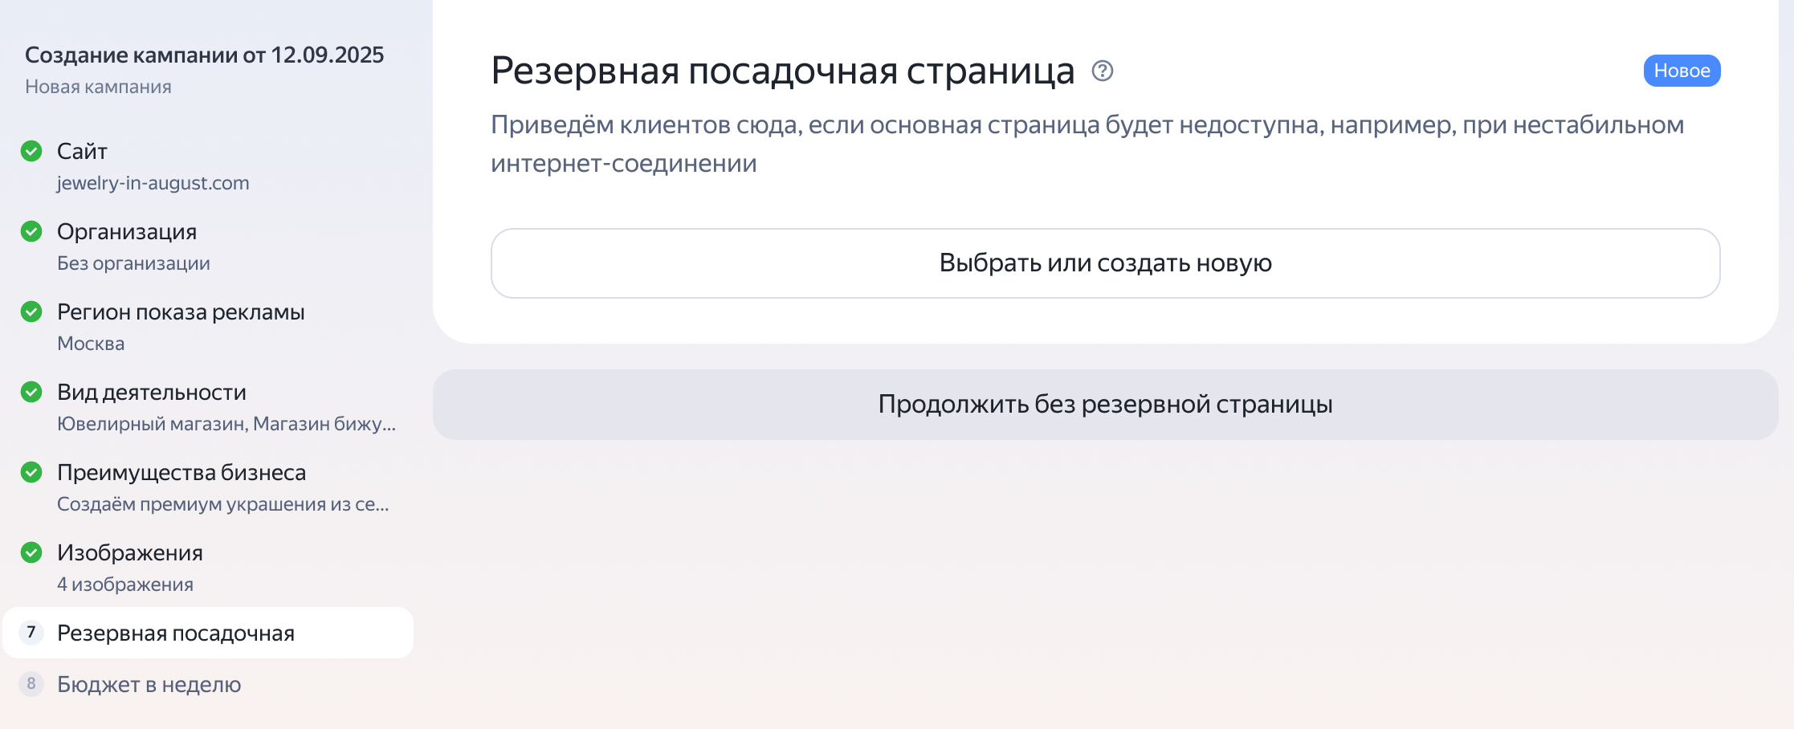
Task: Click the green checkmark beside Вид деятельности
Action: (31, 392)
